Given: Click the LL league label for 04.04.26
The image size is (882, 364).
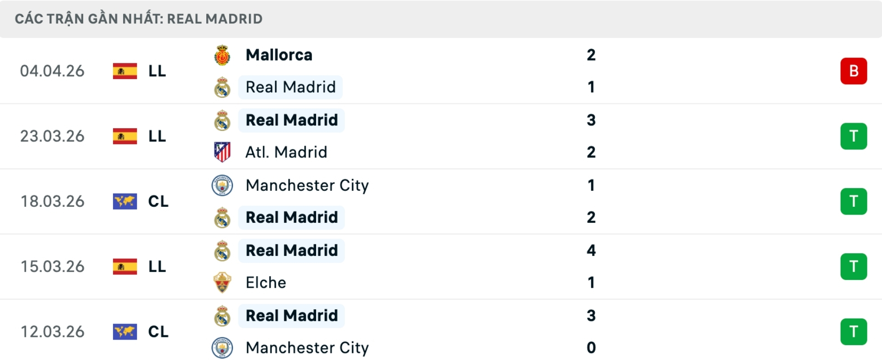Looking at the screenshot, I should click(x=157, y=71).
